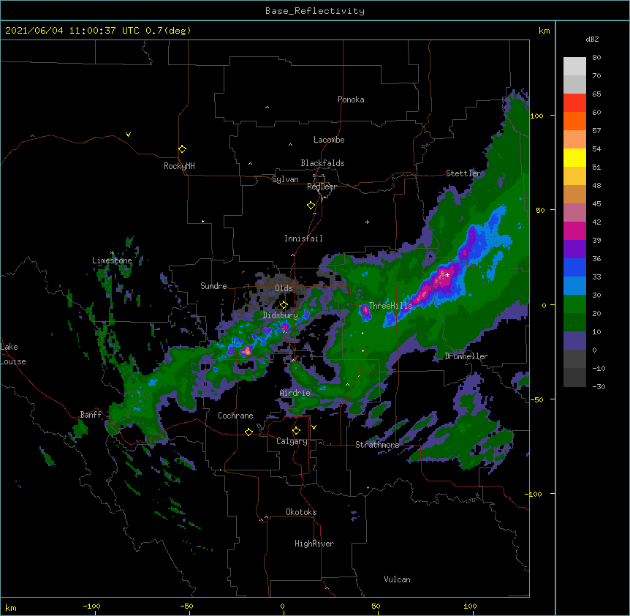The image size is (630, 616).
Task: Select the RockyMH label
Action: click(x=179, y=165)
